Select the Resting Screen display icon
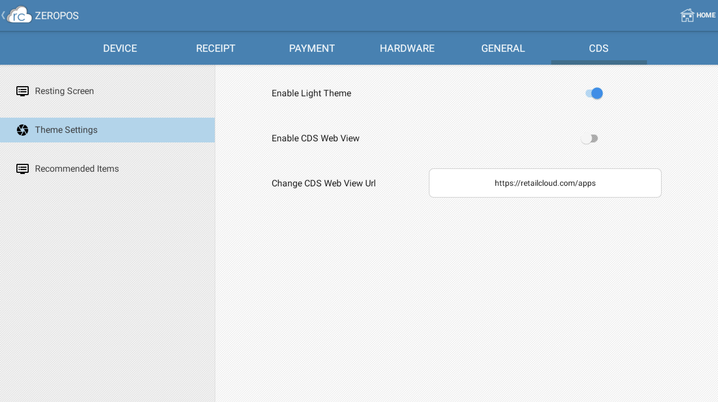Viewport: 718px width, 402px height. [22, 91]
